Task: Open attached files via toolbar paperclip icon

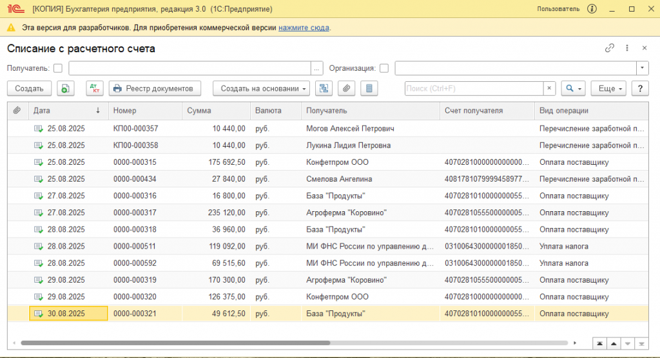Action: (x=346, y=88)
